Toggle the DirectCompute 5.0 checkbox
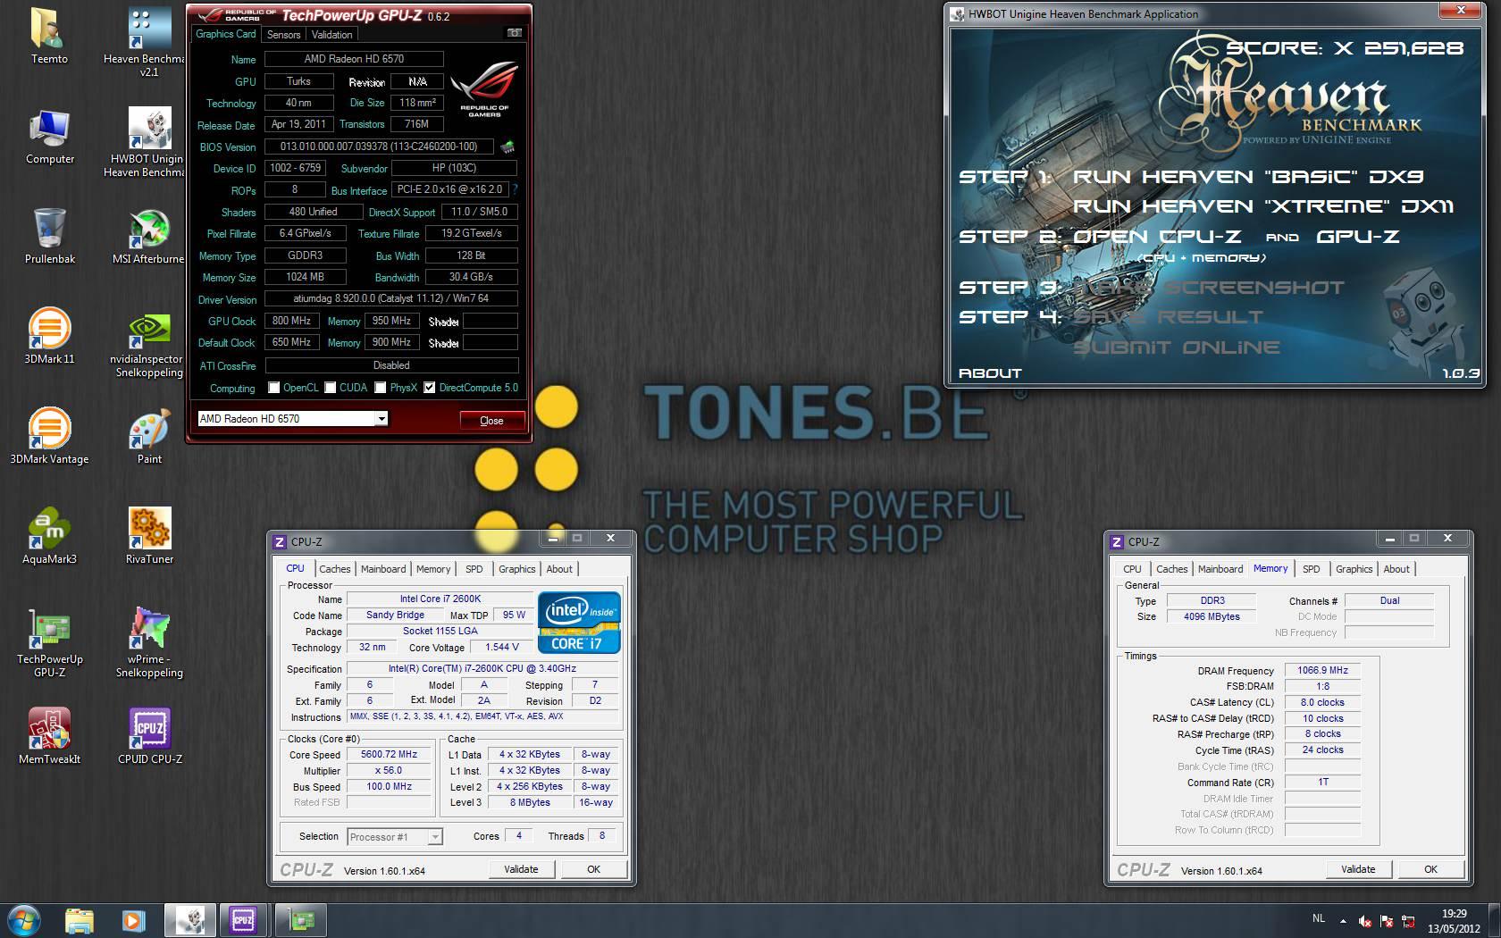Image resolution: width=1501 pixels, height=938 pixels. click(430, 388)
